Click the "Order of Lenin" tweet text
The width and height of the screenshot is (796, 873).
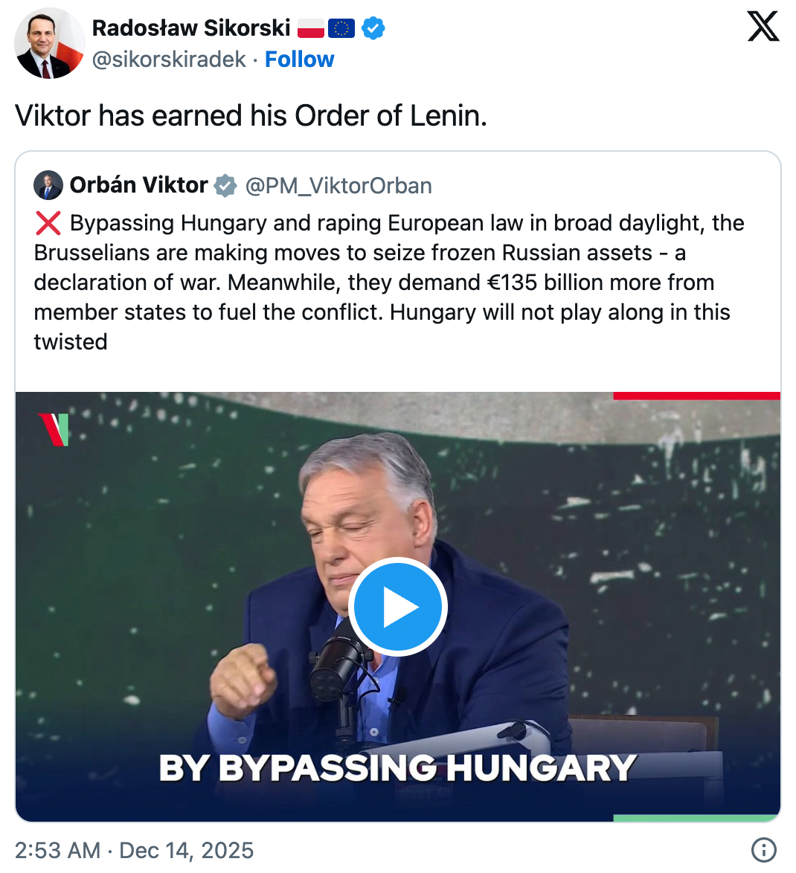point(251,116)
